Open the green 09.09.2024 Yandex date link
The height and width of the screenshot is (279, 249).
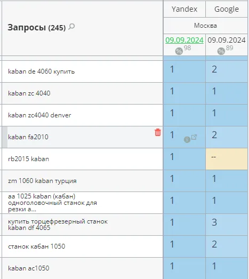point(184,40)
